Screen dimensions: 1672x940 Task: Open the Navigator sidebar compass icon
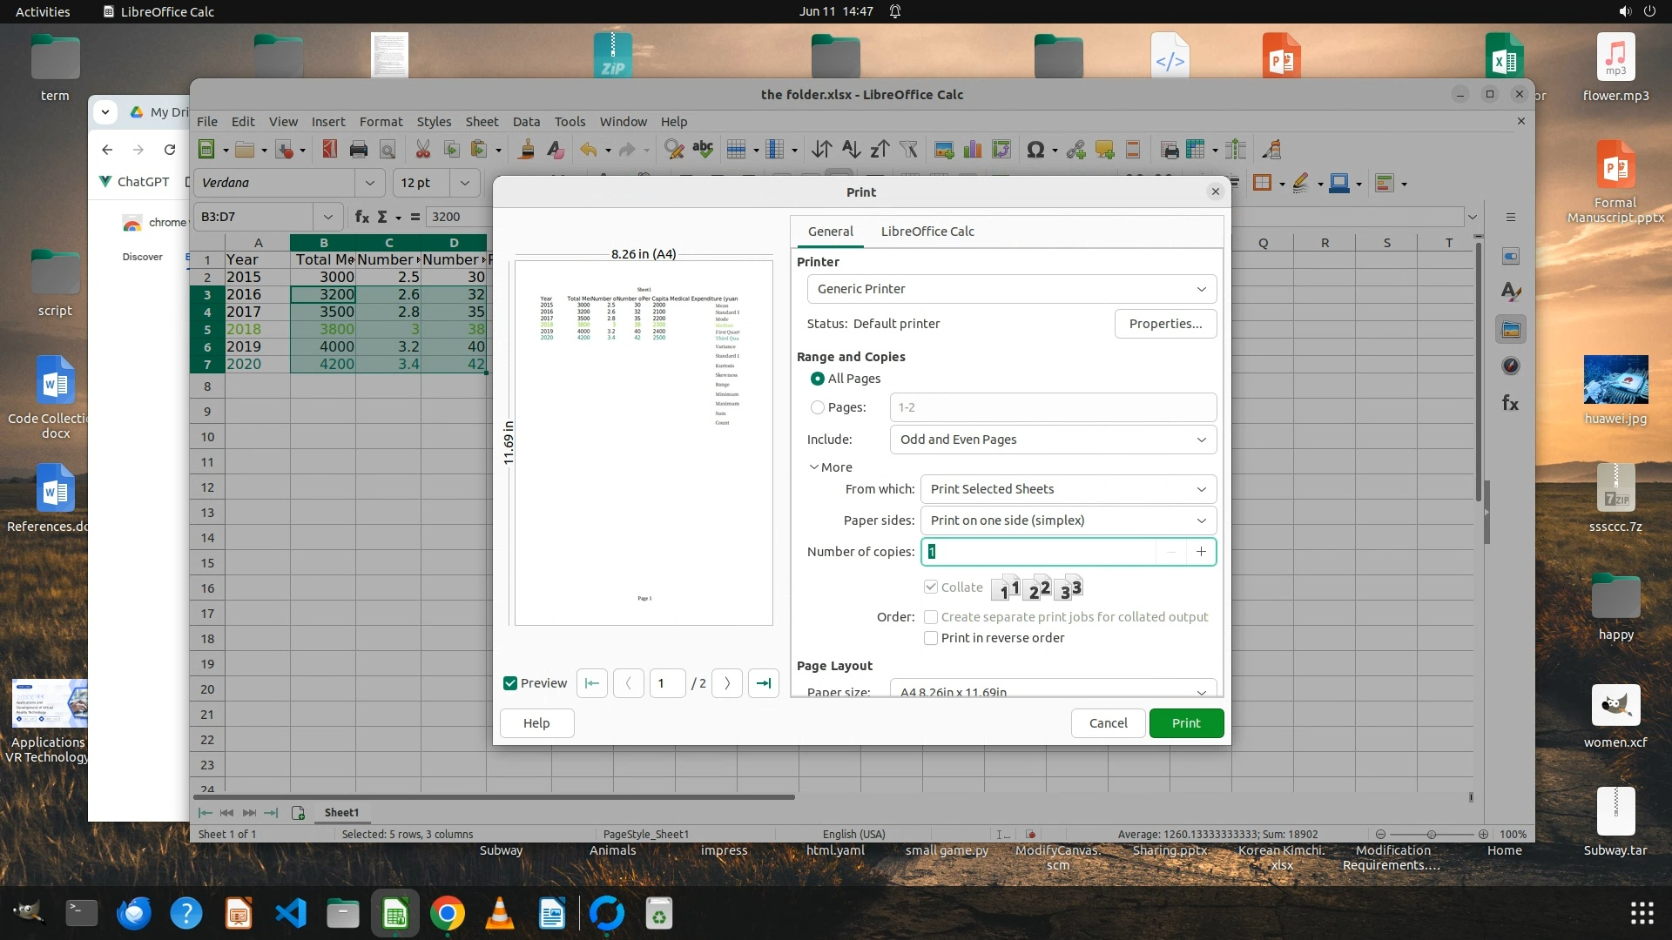1511,366
